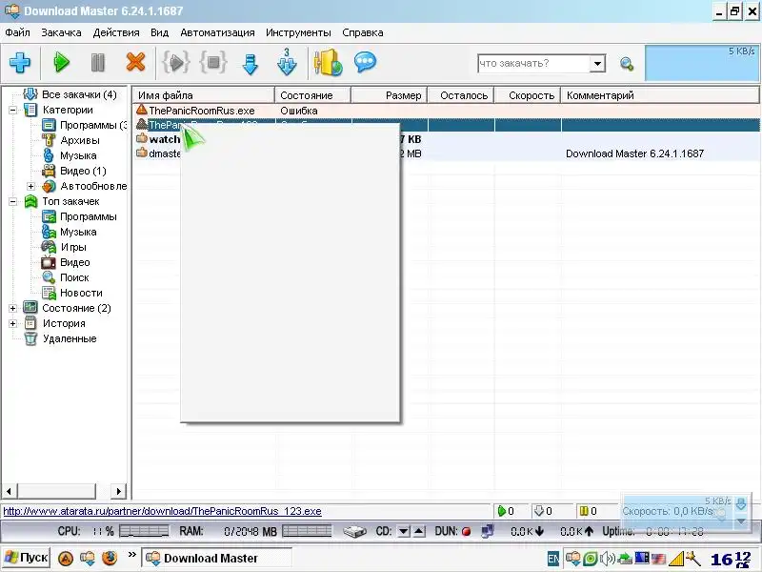Click the hard drive icon in status bar
This screenshot has height=572, width=762.
354,532
